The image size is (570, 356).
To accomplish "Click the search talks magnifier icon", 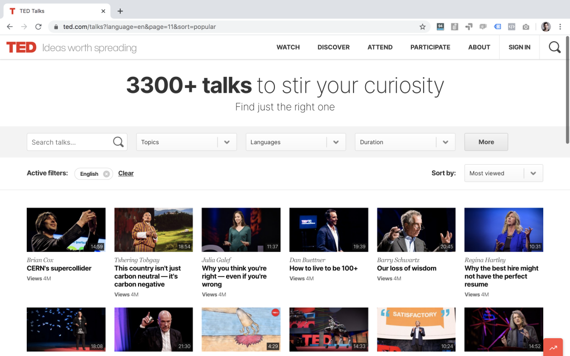I will coord(118,142).
